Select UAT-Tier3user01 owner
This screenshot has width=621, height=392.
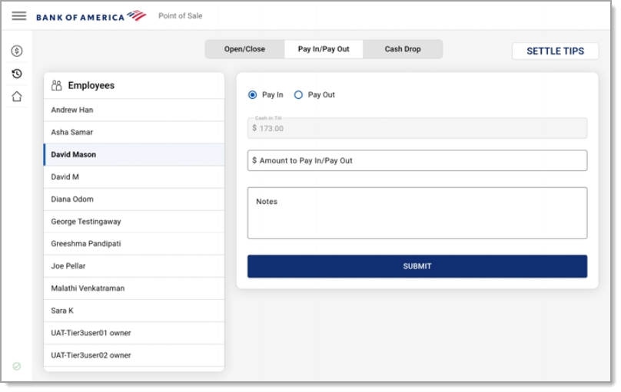(134, 333)
